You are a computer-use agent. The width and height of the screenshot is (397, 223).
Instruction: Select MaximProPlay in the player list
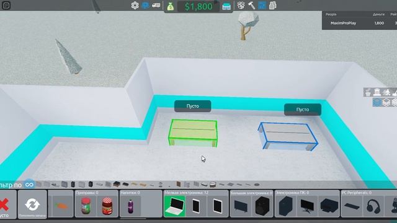tap(343, 23)
